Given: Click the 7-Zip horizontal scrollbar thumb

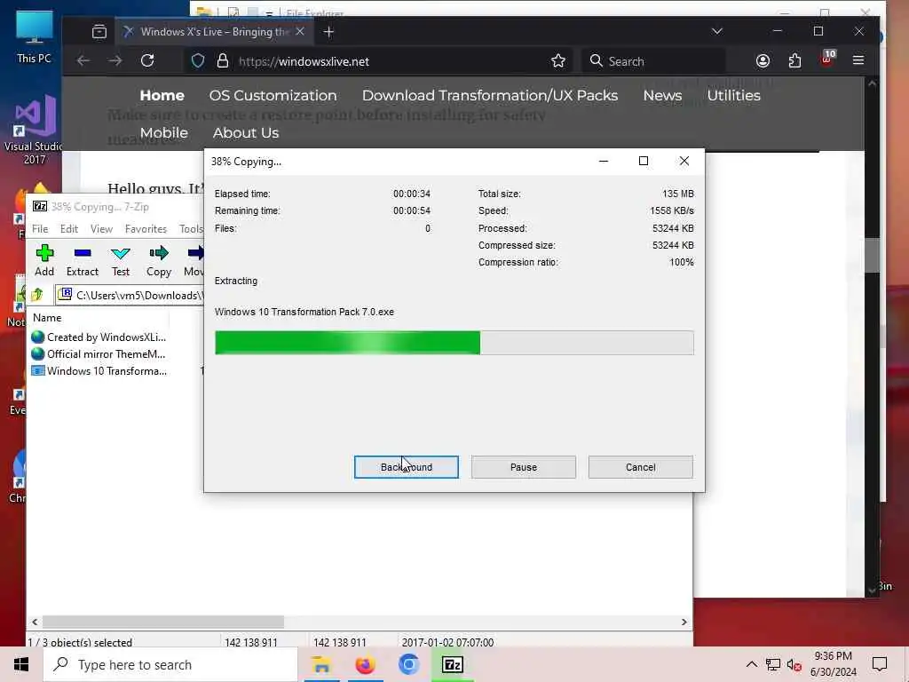Looking at the screenshot, I should click(x=163, y=622).
